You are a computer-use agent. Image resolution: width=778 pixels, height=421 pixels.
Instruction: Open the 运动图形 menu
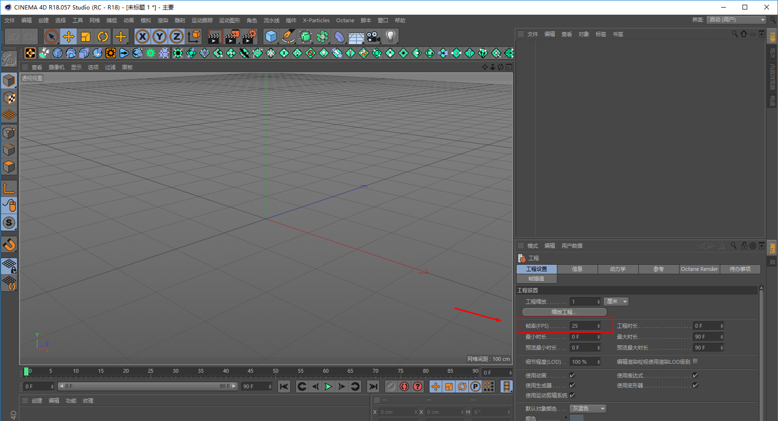pyautogui.click(x=230, y=20)
